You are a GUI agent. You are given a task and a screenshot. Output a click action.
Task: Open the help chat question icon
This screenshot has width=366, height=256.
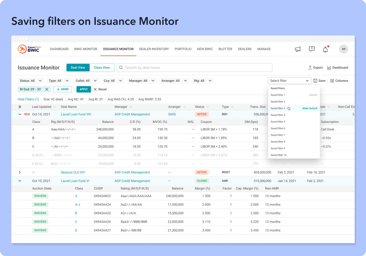tap(312, 49)
